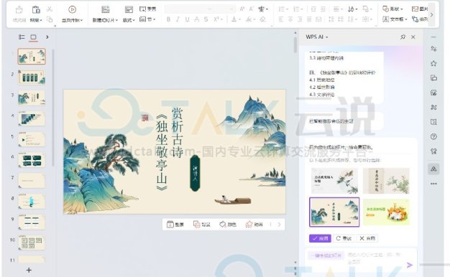Toggle Bold formatting
This screenshot has height=277, width=450.
point(168,19)
